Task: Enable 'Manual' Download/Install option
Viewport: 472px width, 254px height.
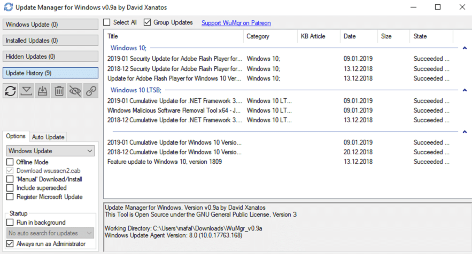Action: pos(10,179)
